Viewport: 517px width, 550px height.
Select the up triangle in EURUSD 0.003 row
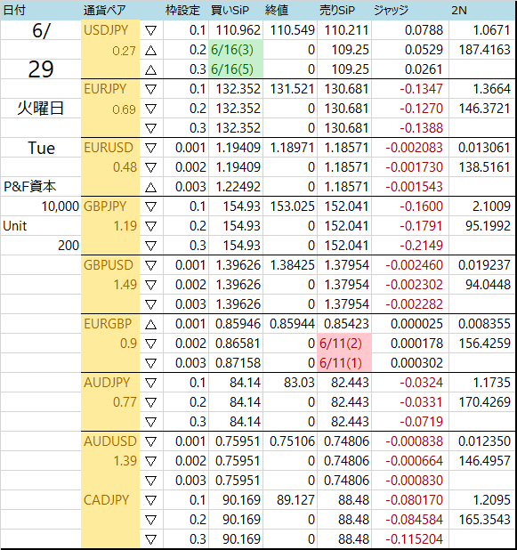click(x=150, y=188)
